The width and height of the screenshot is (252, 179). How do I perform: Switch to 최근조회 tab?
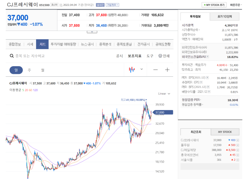[196, 132]
